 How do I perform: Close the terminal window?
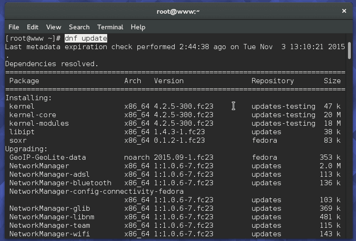click(x=343, y=11)
